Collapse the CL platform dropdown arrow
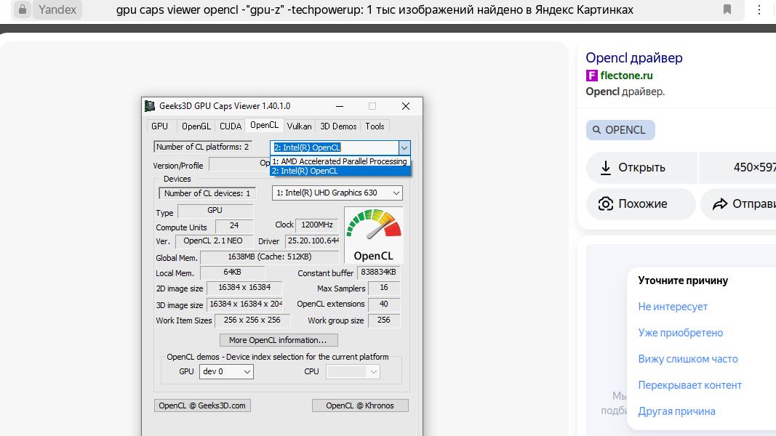776x436 pixels. (404, 148)
